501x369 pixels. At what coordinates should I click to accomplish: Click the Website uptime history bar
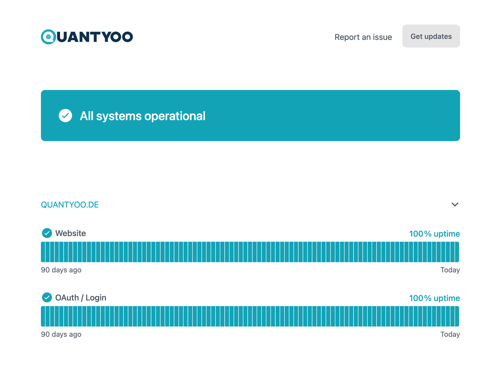coord(250,252)
